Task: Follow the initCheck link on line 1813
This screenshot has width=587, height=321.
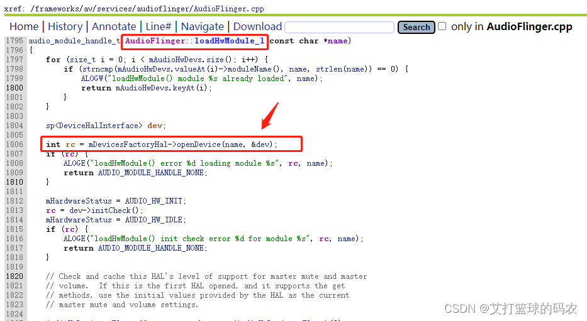Action: [x=111, y=210]
